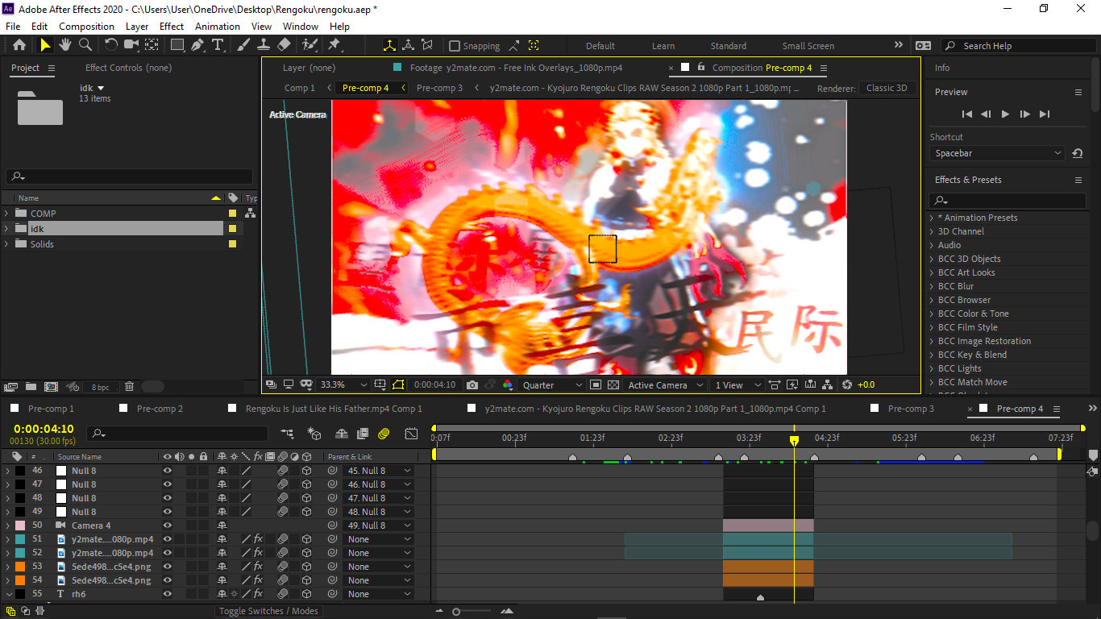
Task: Switch to the Small Screen workspace
Action: pyautogui.click(x=808, y=46)
